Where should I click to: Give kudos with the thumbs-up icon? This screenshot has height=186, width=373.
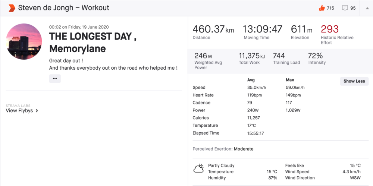[322, 8]
